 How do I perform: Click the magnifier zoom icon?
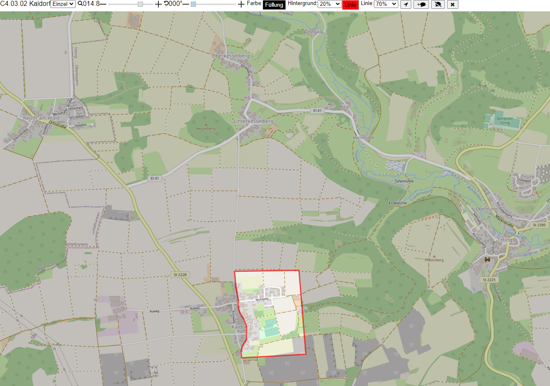click(80, 4)
